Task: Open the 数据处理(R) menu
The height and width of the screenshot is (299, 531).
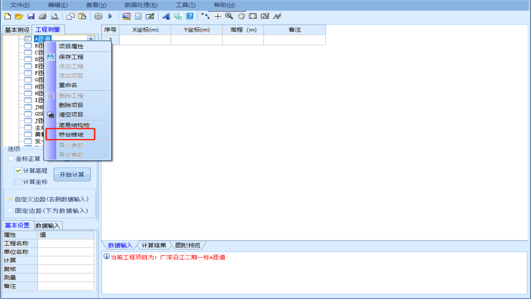Action: (141, 5)
